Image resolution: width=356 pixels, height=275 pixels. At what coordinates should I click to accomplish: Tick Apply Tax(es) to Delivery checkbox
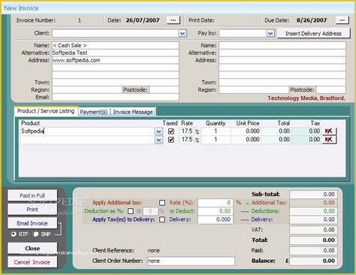[162, 219]
